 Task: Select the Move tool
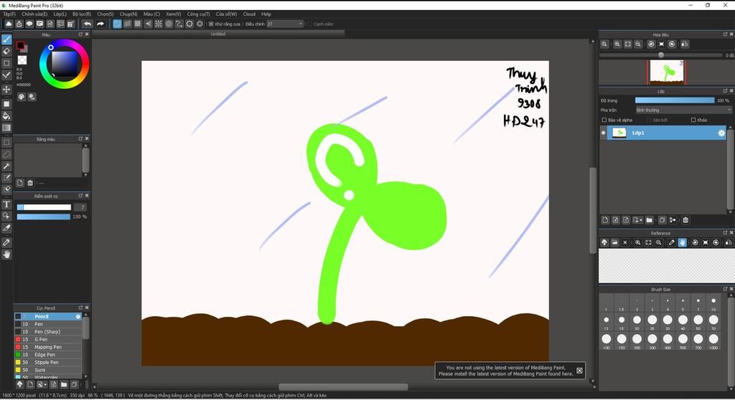[x=6, y=89]
